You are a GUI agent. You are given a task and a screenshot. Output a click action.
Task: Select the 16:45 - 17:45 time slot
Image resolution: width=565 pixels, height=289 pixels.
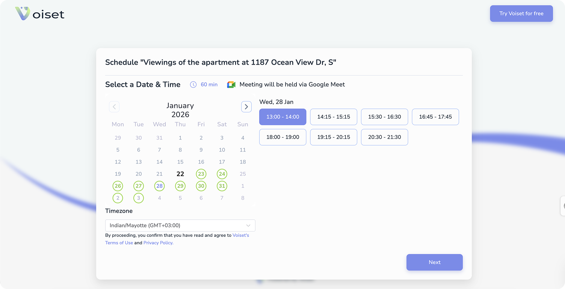[x=435, y=117]
